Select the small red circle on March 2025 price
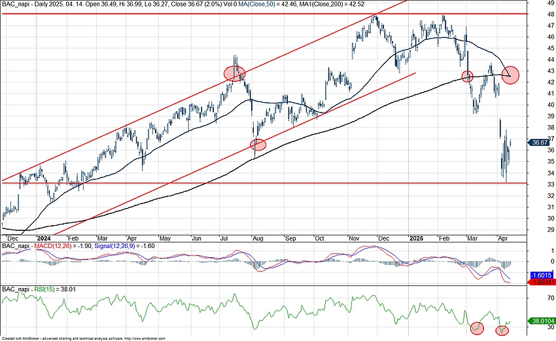Image resolution: width=556 pixels, height=341 pixels. [468, 77]
